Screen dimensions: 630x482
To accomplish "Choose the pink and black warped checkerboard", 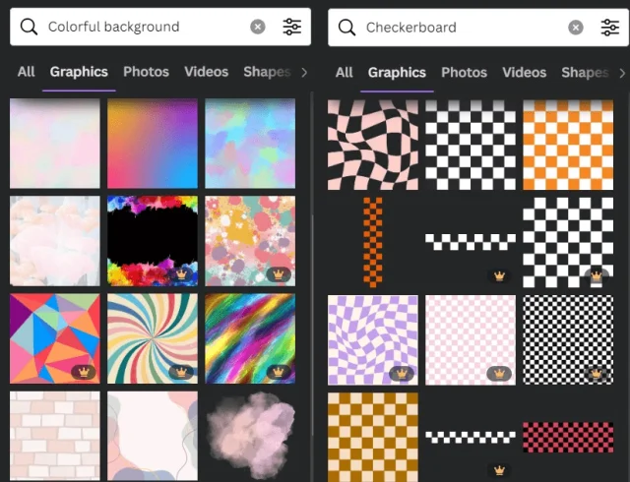I will [373, 145].
